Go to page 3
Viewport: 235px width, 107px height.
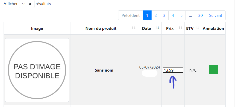(164, 15)
